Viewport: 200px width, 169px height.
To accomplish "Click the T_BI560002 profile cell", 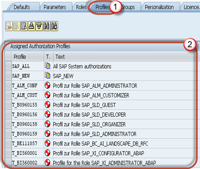I will click(x=28, y=163).
